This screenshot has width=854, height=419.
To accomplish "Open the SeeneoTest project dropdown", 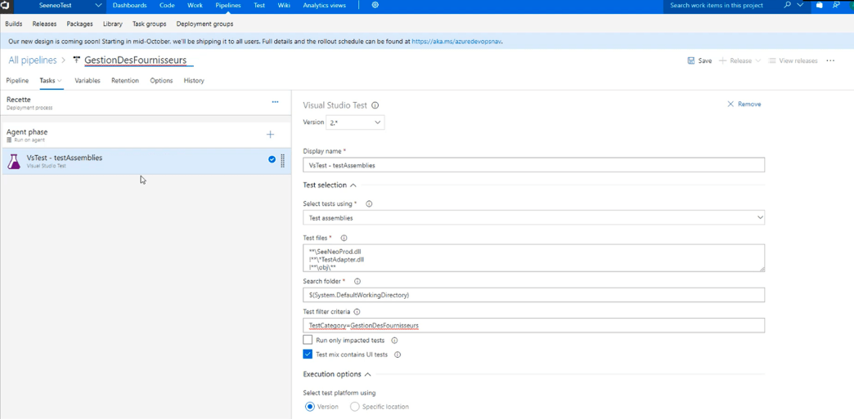I will (99, 6).
